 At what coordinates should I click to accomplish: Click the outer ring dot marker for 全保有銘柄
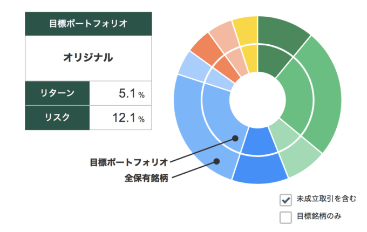tap(217, 161)
